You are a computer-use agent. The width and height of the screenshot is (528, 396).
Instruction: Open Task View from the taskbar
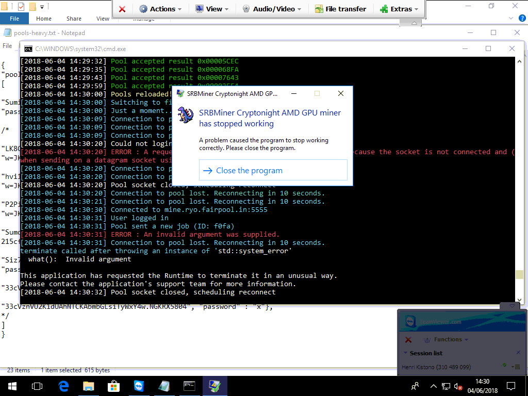(x=37, y=386)
